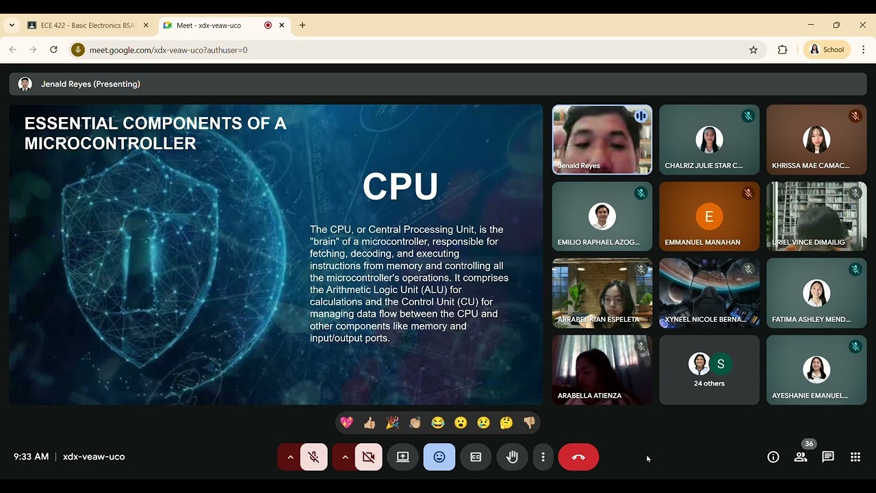Toggle the emoji reactions bar
876x493 pixels.
pyautogui.click(x=439, y=457)
